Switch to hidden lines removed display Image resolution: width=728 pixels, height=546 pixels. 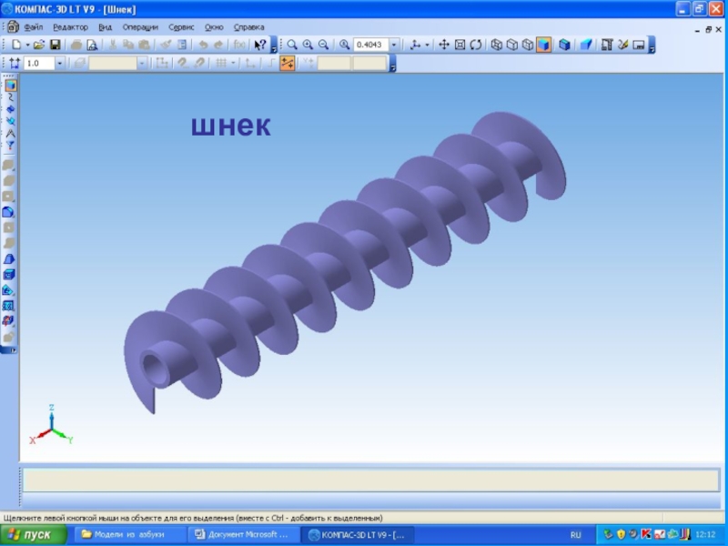point(512,45)
